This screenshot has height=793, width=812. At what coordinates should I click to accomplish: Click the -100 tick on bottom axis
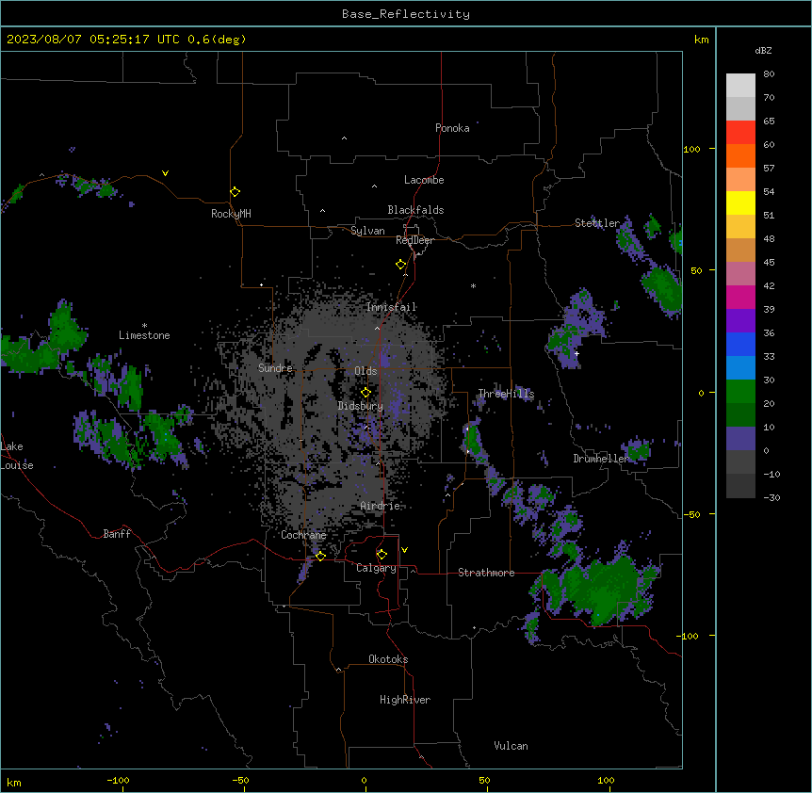tap(118, 780)
